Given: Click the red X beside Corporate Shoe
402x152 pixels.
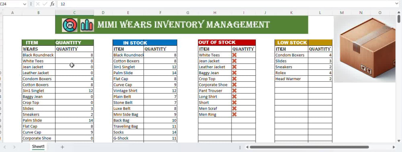Looking at the screenshot, I should click(x=234, y=85).
